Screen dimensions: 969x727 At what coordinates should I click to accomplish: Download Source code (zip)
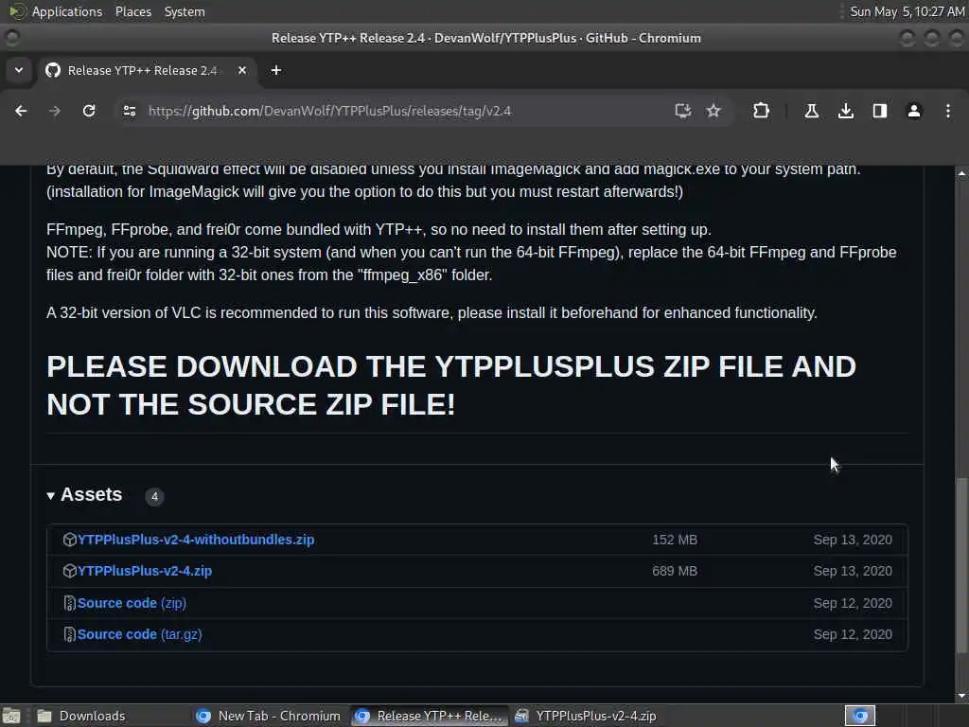[x=132, y=603]
